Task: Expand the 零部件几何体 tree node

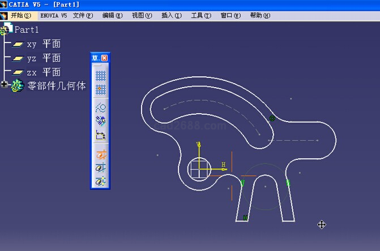Action: pos(5,85)
